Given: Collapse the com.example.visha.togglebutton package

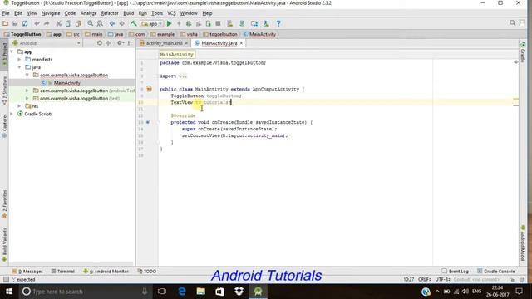Looking at the screenshot, I should click(27, 76).
